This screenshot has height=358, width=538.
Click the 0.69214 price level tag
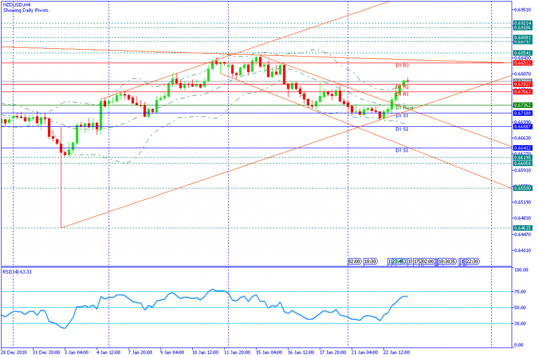click(x=523, y=23)
